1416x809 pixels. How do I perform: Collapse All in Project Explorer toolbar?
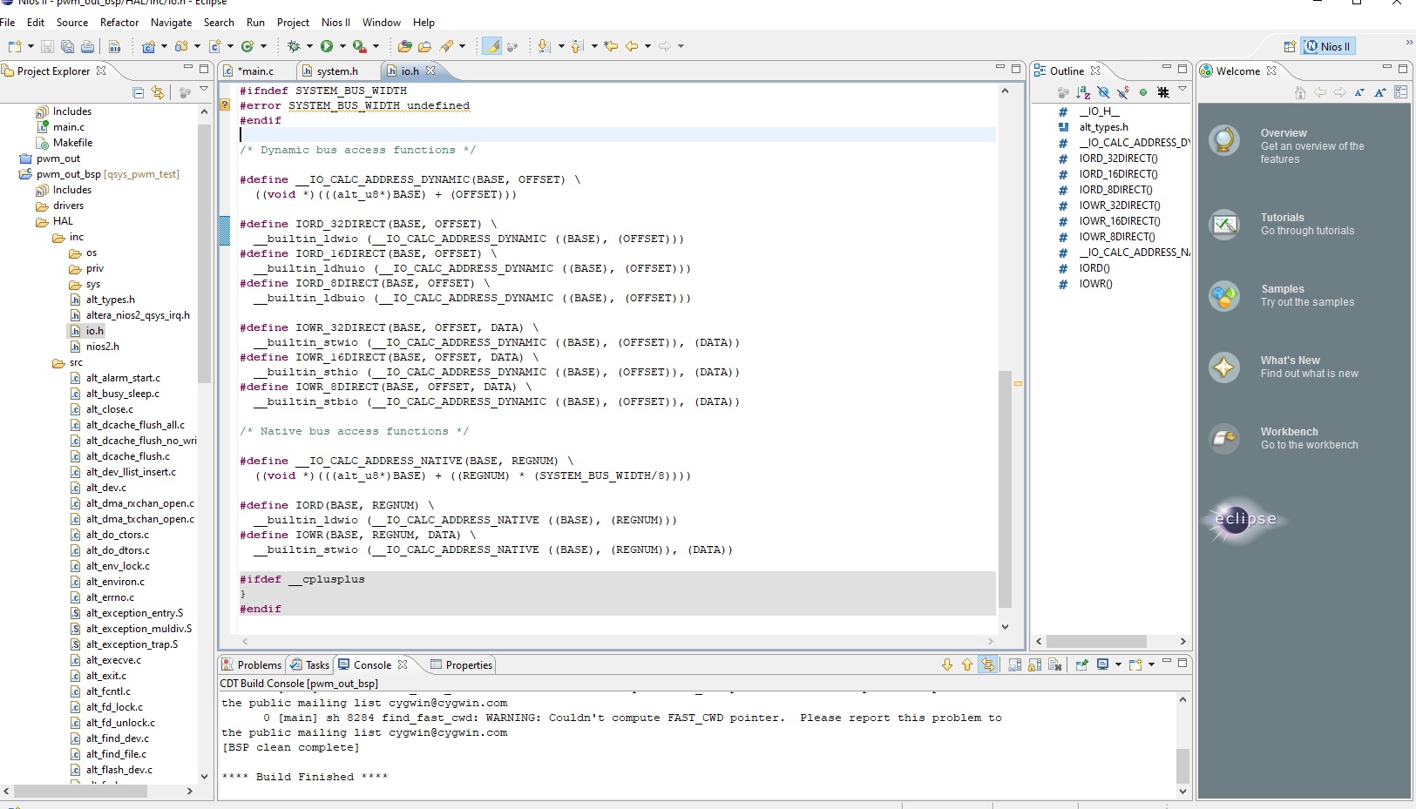(x=139, y=92)
